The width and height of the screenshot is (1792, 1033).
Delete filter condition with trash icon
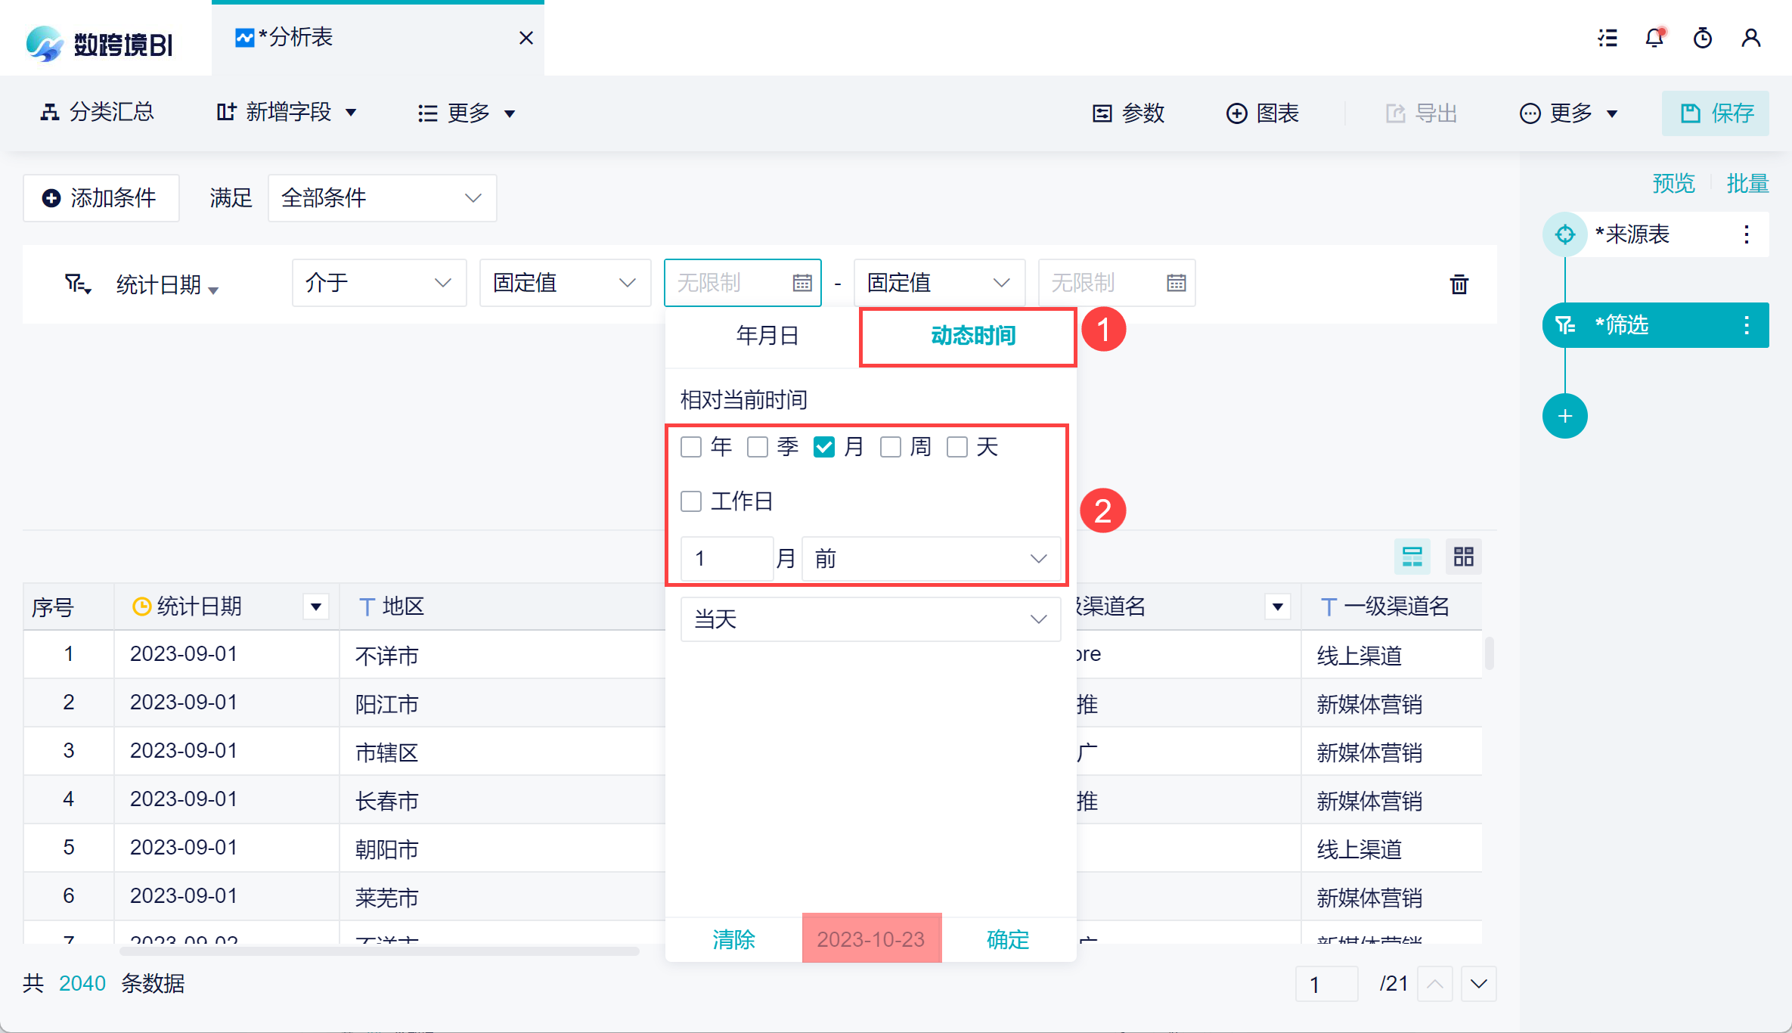pos(1459,284)
